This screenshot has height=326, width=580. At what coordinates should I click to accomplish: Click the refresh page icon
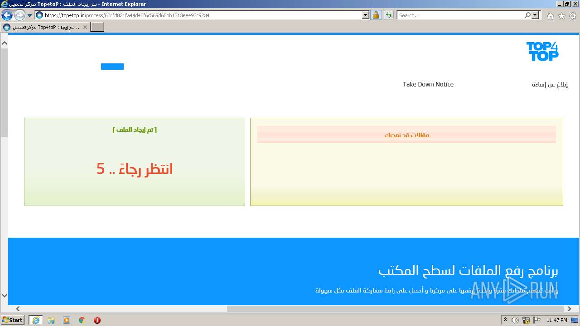pos(388,15)
